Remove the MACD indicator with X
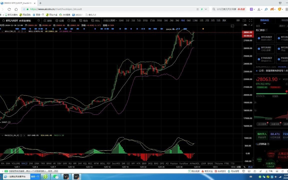Image resolution: width=288 pixels, height=180 pixels. tap(24, 135)
